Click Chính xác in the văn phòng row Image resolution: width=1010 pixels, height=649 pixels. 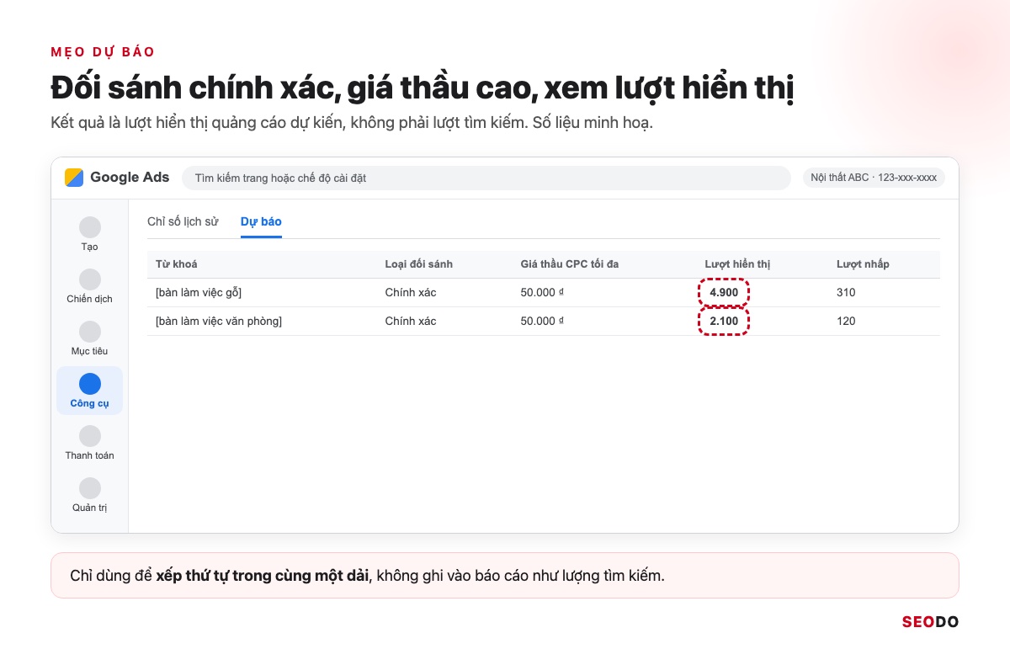[x=411, y=322]
